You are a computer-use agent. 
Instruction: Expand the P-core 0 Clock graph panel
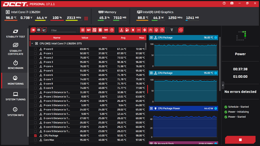tap(151, 144)
